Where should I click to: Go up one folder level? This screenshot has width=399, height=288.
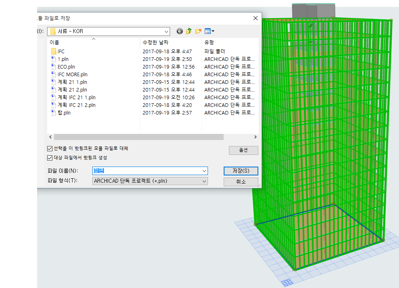(189, 31)
